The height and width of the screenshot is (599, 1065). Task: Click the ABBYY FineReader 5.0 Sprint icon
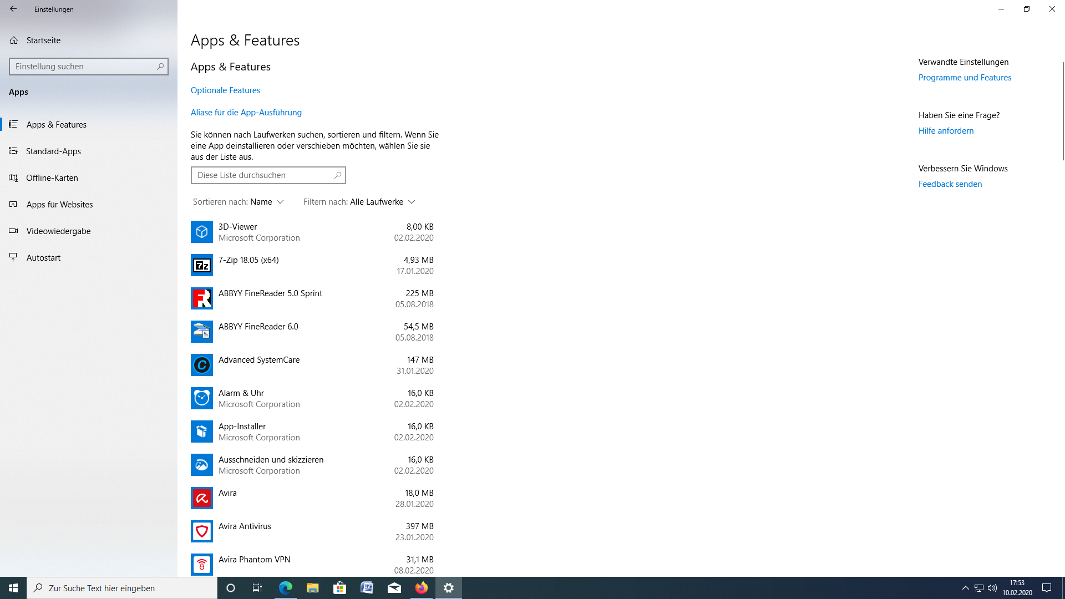tap(202, 298)
